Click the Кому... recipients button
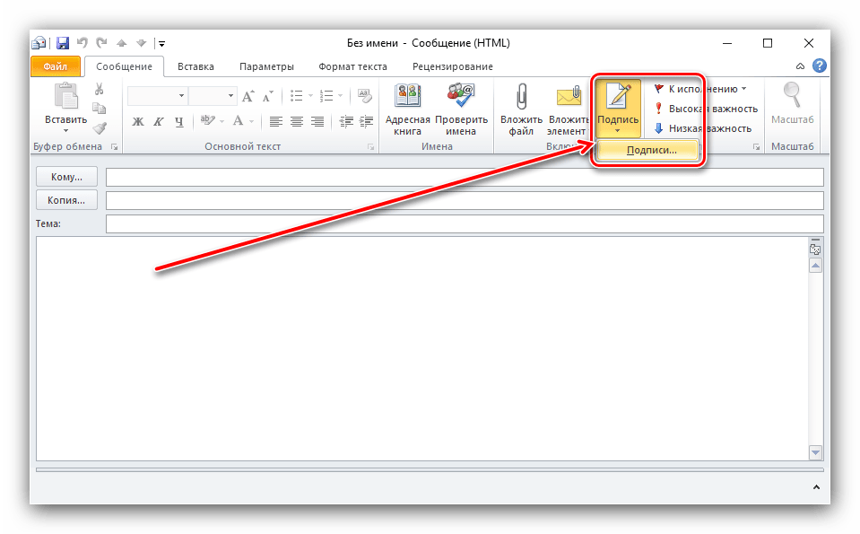Screen dimensions: 860x534 tap(66, 177)
